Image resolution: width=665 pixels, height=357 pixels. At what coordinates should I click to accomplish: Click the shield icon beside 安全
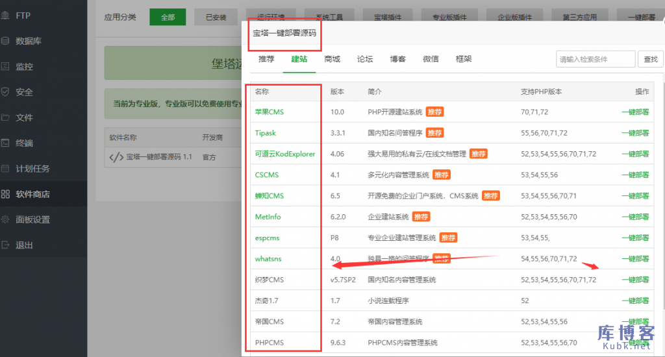(x=5, y=92)
